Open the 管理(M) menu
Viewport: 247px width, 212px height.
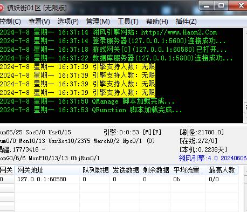click(98, 22)
